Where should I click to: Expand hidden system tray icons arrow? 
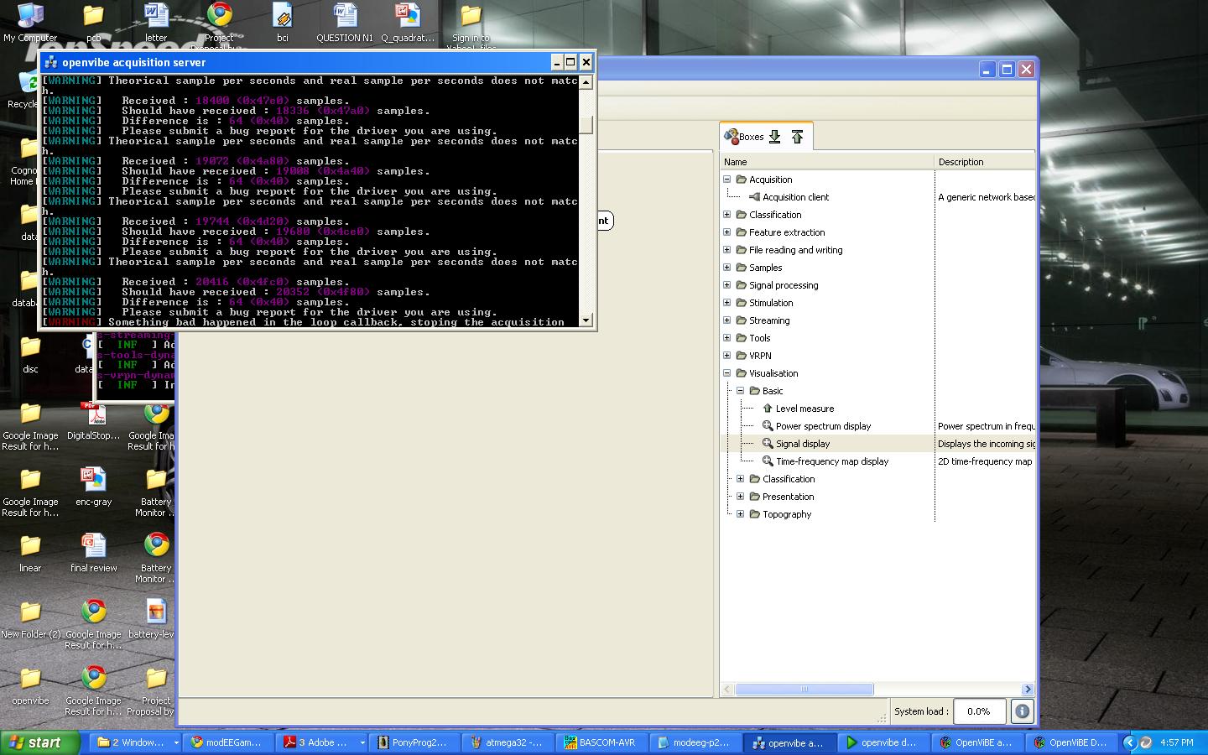(1129, 742)
